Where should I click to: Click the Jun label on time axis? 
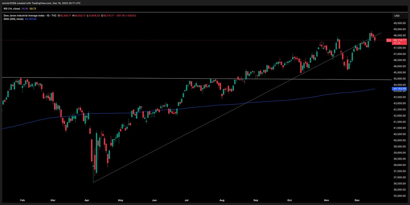(x=154, y=200)
